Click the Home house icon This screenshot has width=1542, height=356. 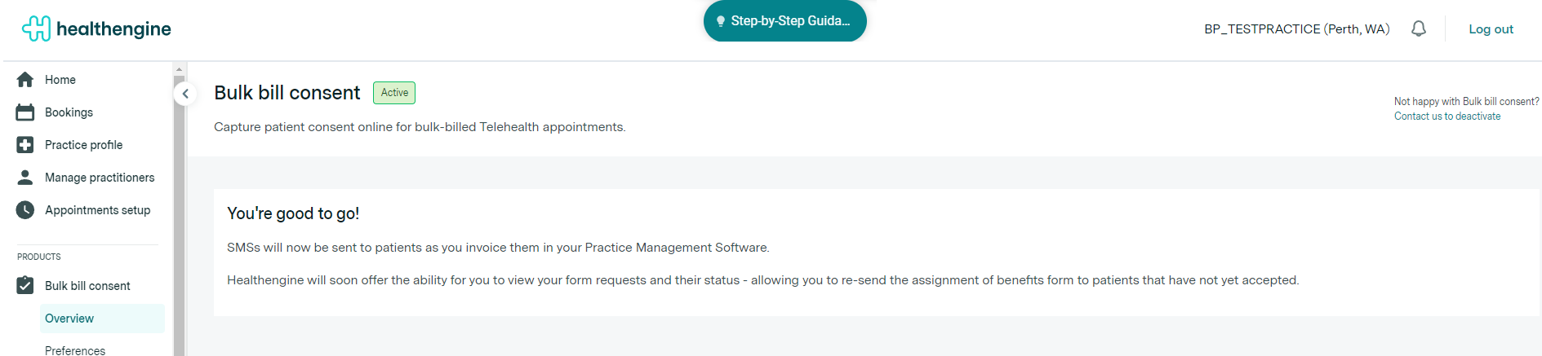25,80
